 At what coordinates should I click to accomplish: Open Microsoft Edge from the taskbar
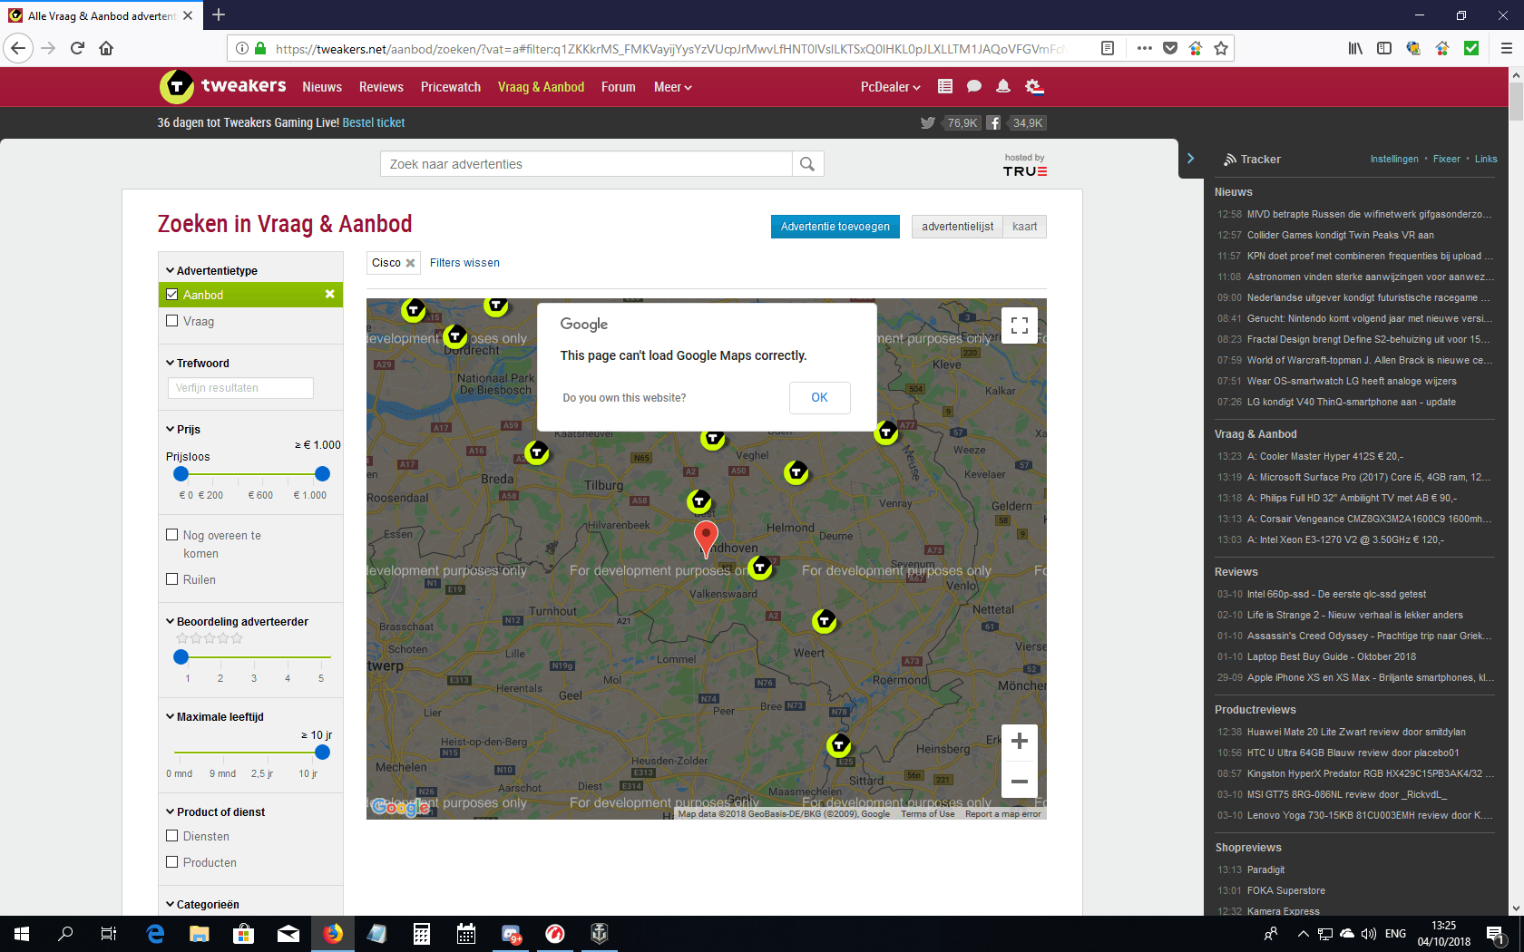155,934
